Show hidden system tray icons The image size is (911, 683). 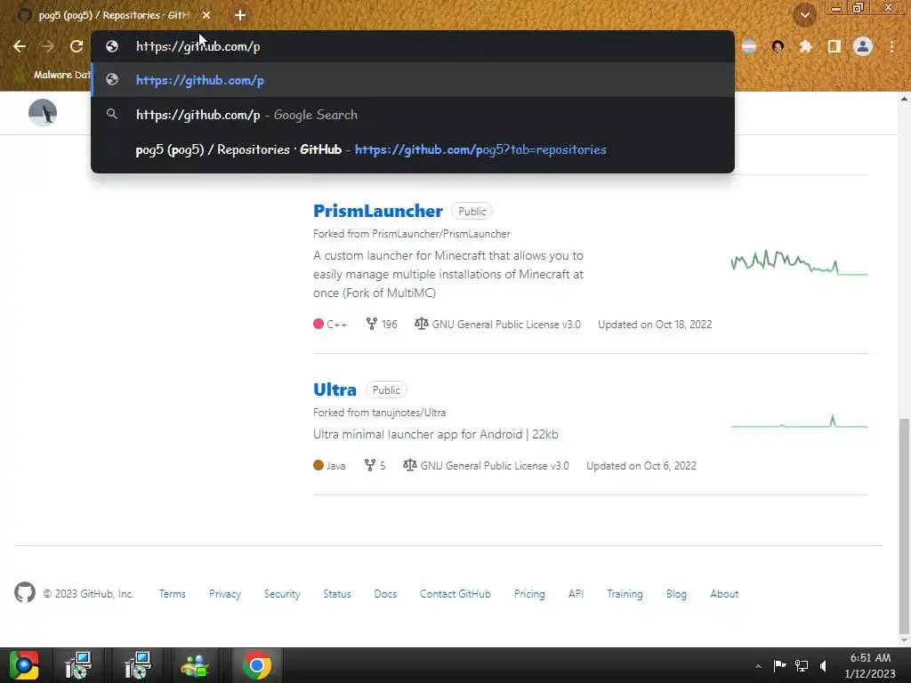pos(758,666)
